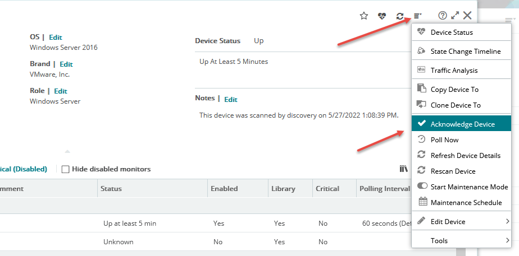Click 'VMware, Inc.' brand value
Image resolution: width=519 pixels, height=256 pixels.
click(x=49, y=75)
